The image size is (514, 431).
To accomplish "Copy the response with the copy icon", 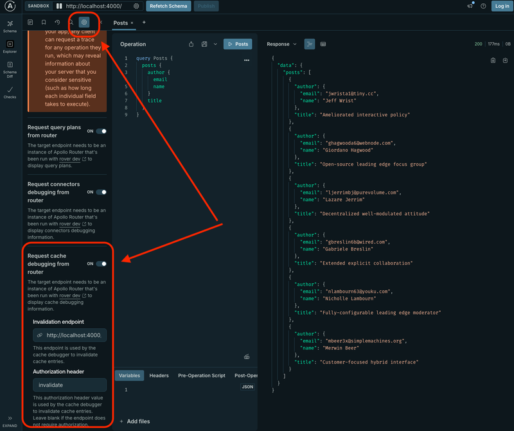I will pos(492,60).
